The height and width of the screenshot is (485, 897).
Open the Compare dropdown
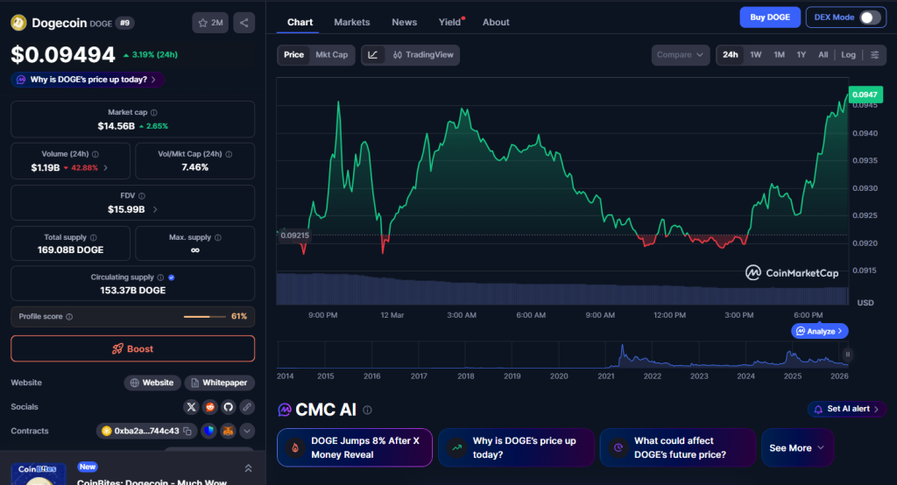(680, 55)
